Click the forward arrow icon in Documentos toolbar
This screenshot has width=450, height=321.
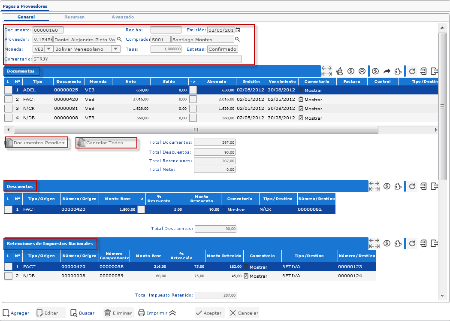pyautogui.click(x=387, y=71)
